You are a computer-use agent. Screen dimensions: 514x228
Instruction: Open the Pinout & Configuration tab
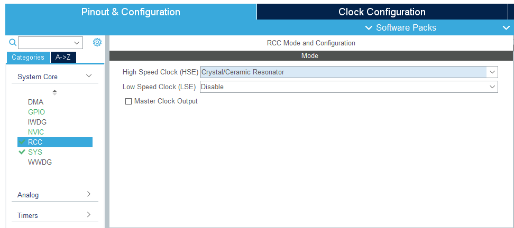[131, 12]
